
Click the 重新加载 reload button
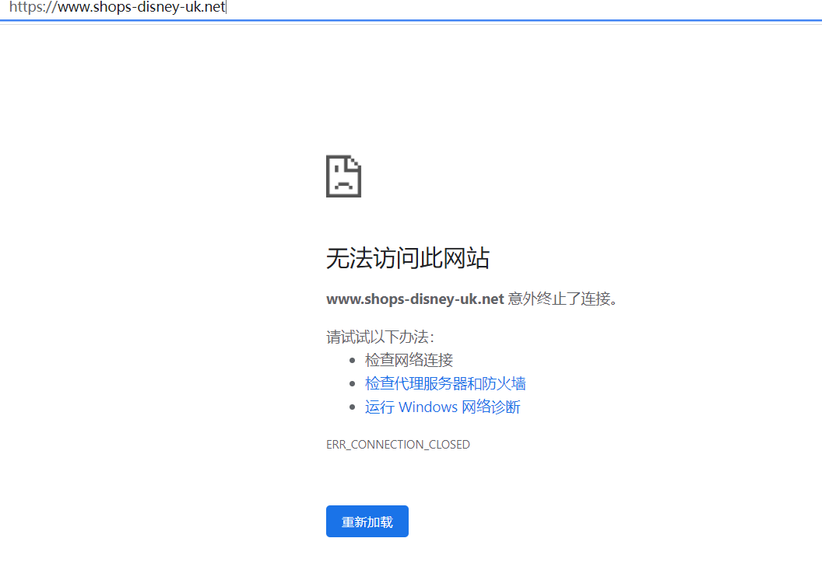367,521
